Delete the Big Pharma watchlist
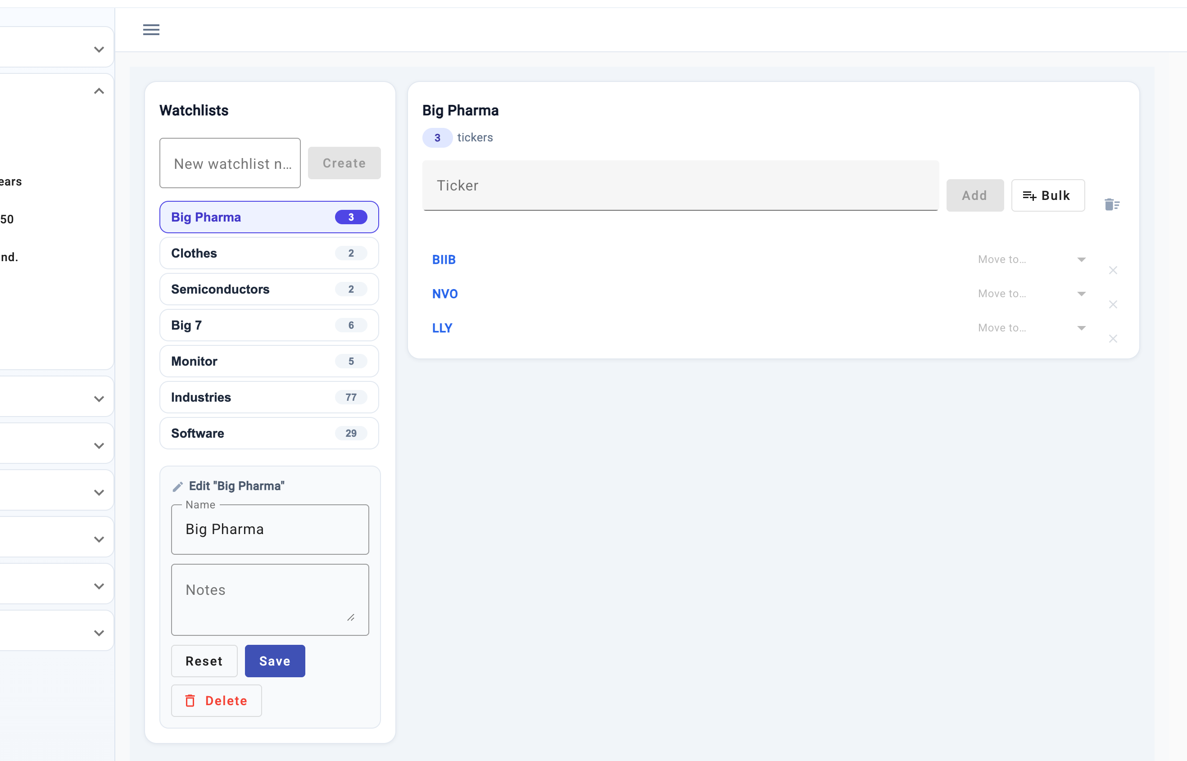Image resolution: width=1187 pixels, height=761 pixels. click(x=217, y=701)
